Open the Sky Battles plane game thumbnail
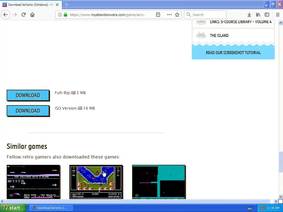This screenshot has height=212, width=283. point(33,182)
